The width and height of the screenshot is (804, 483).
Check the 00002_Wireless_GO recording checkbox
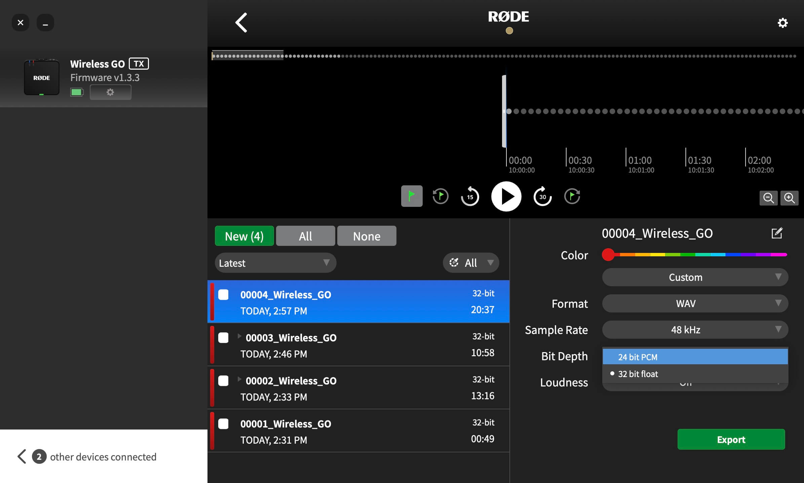(x=223, y=381)
